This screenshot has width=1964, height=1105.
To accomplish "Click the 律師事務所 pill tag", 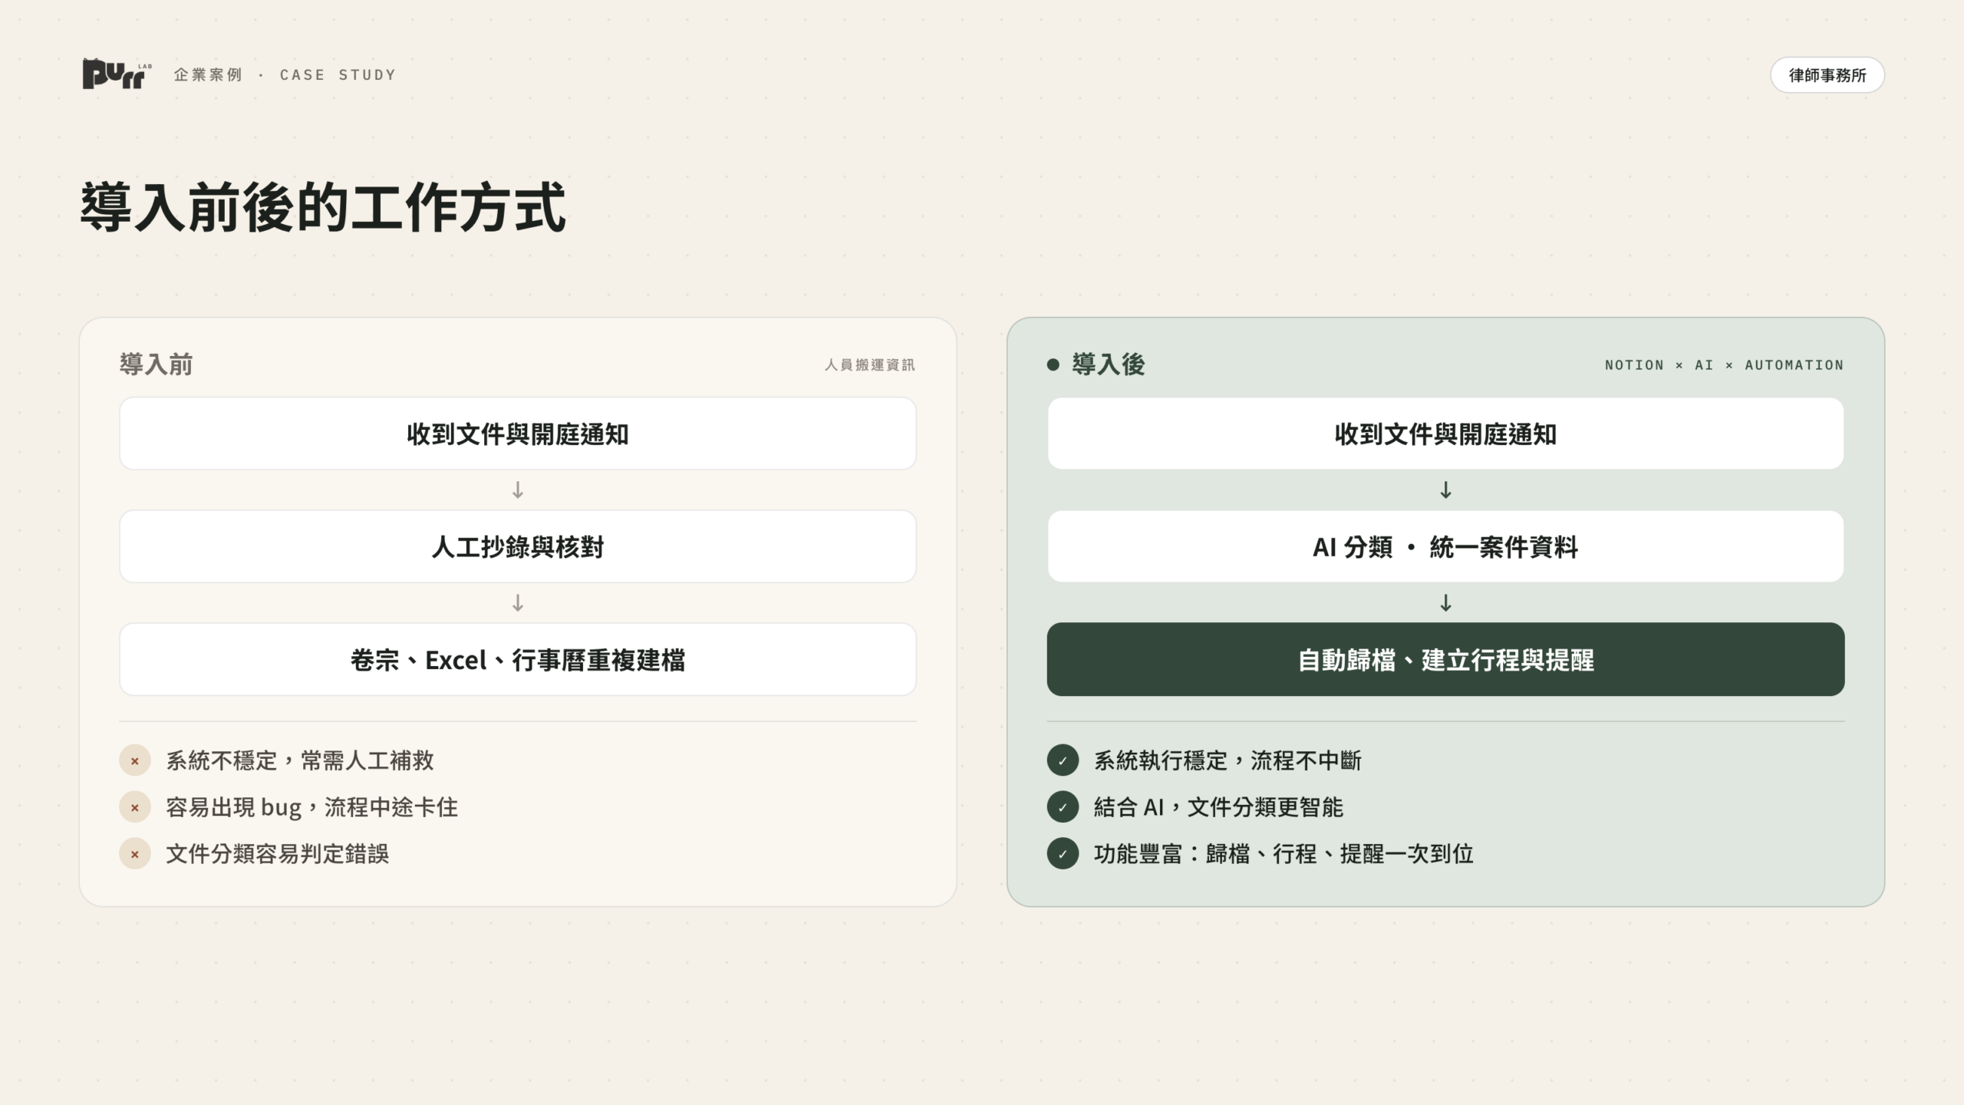I will [1827, 75].
